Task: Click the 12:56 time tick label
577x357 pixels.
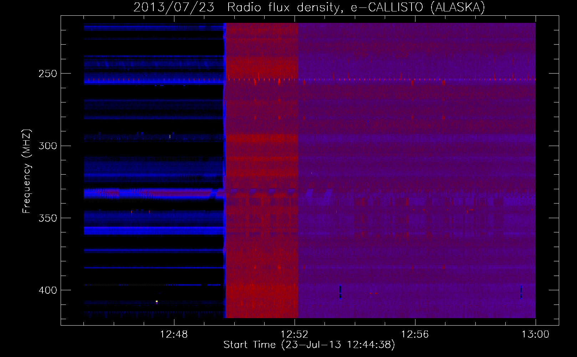Action: click(x=415, y=335)
